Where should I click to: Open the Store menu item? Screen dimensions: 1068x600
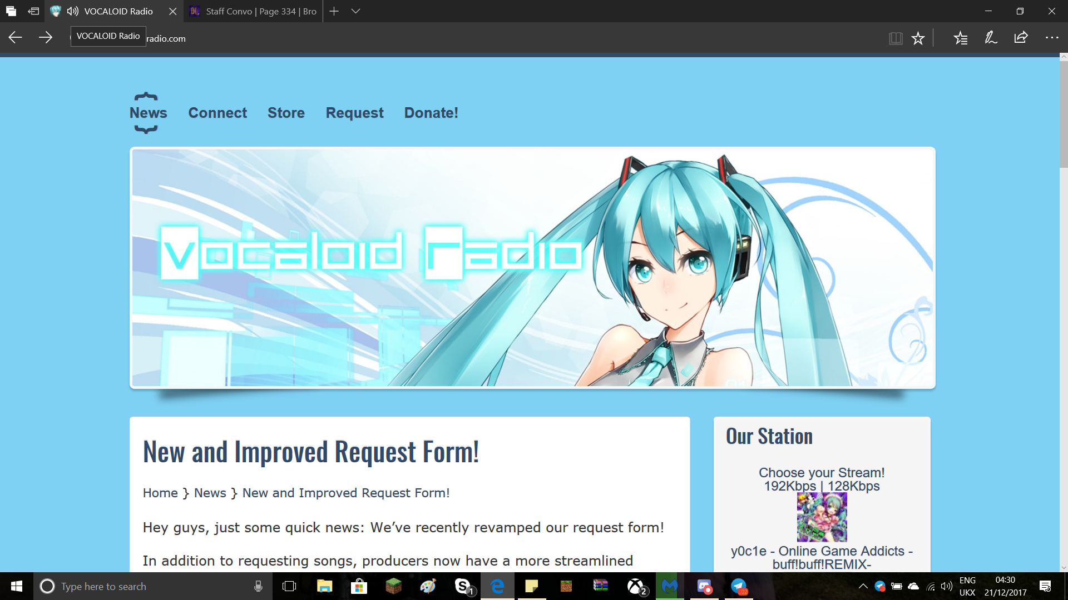(x=286, y=113)
